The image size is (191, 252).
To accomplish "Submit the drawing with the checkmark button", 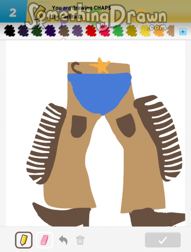I will (163, 240).
